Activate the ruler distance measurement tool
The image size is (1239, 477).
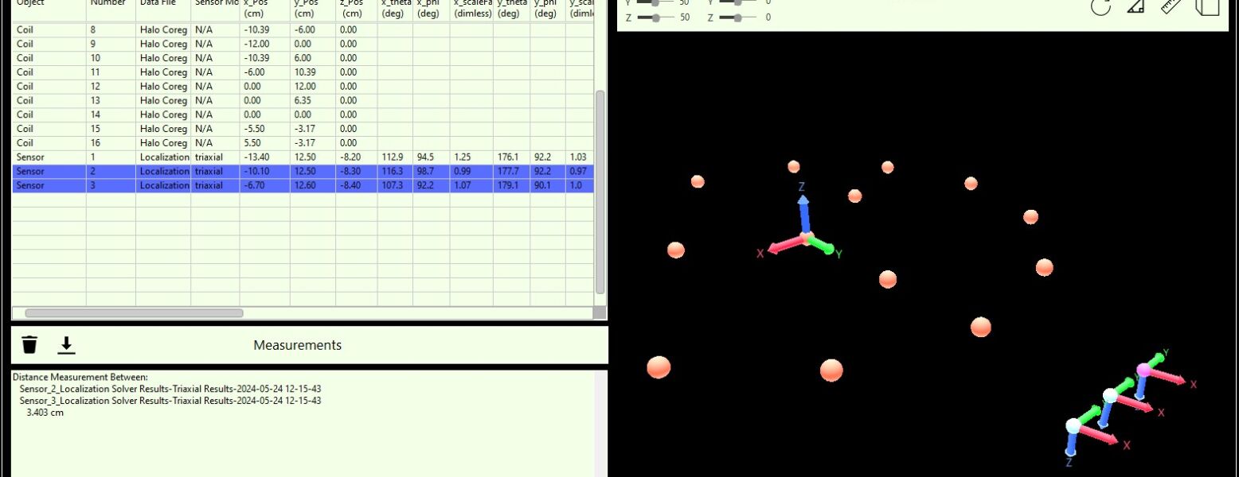1171,6
